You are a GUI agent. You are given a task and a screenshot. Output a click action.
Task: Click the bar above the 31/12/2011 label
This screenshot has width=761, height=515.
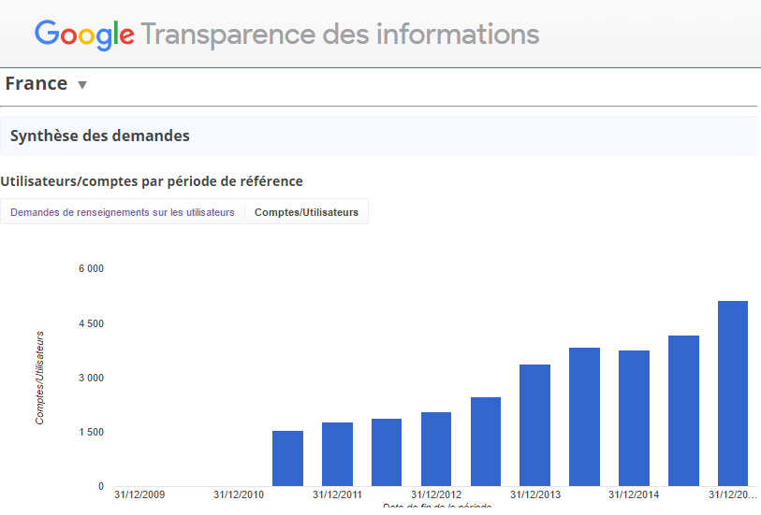(337, 454)
